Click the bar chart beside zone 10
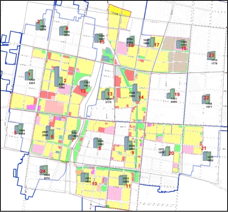 [x=84, y=178]
